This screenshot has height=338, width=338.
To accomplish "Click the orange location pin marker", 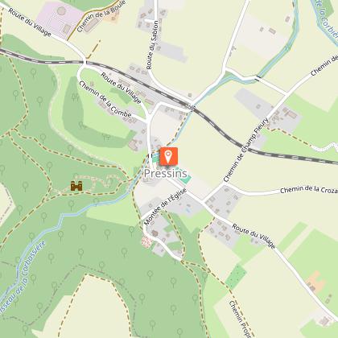I will point(168,156).
